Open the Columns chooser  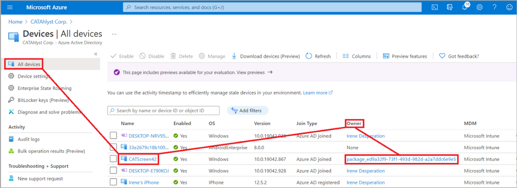click(x=357, y=56)
